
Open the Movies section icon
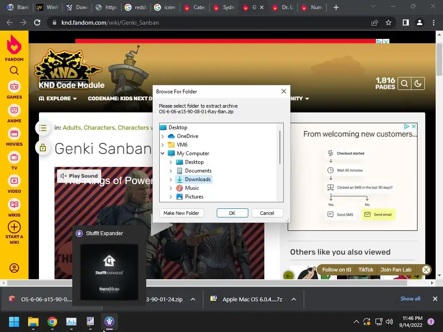[14, 134]
